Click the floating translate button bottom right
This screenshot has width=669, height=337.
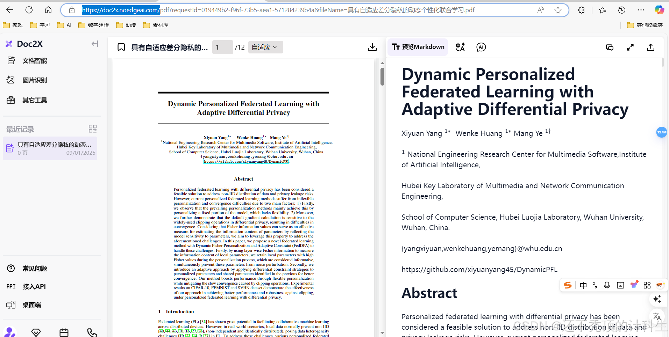click(x=657, y=317)
